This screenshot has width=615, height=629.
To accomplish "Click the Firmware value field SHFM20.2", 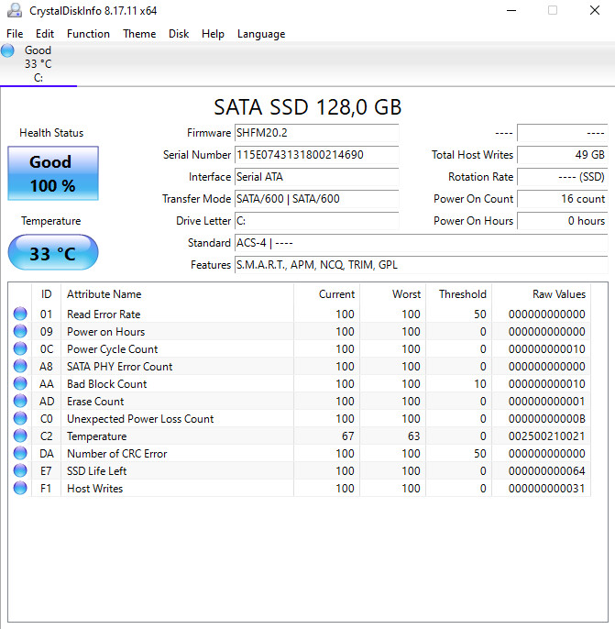I will point(316,133).
